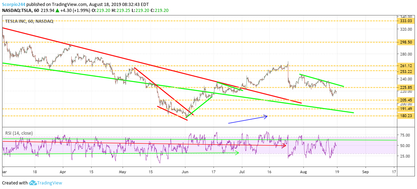This screenshot has height=189, width=417.
Task: Select the 261.12 price level label
Action: [405, 66]
